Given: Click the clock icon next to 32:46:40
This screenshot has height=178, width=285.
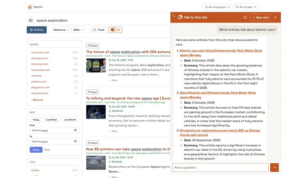Looking at the screenshot, I should [110, 162].
